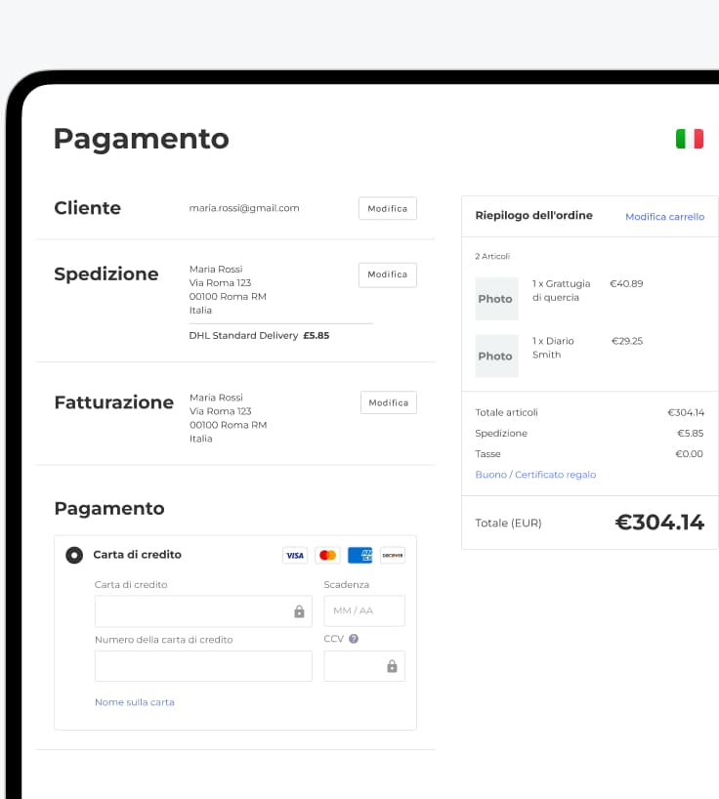Click the lock icon in CCV field
Image resolution: width=719 pixels, height=799 pixels.
[x=392, y=666]
